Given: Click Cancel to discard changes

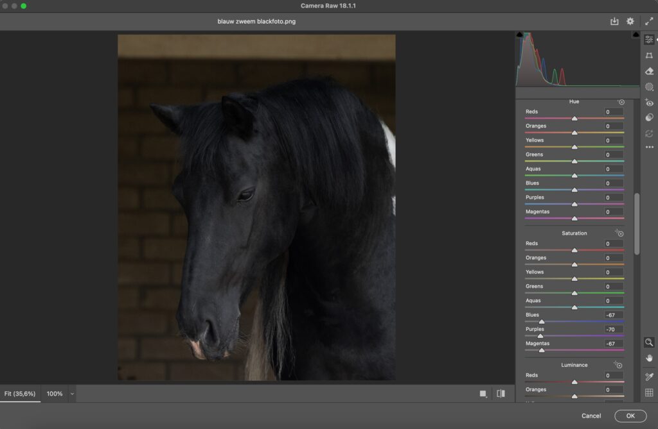Looking at the screenshot, I should click(591, 416).
